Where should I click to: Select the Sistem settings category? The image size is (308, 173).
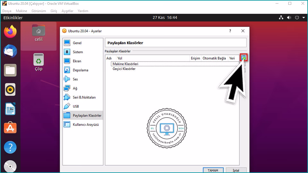coord(78,52)
